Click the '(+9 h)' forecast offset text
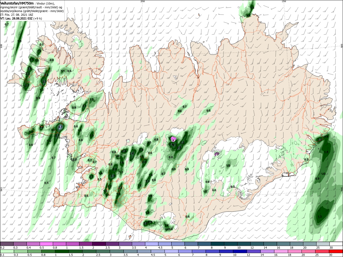343x257 pixels. pyautogui.click(x=38, y=18)
